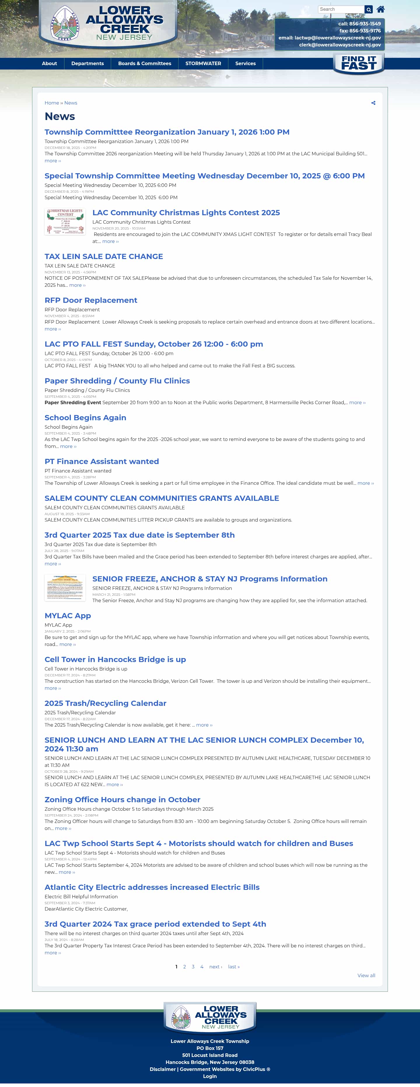Open TAX LEIN SALE DATE CHANGE article
This screenshot has width=420, height=1087.
click(104, 256)
